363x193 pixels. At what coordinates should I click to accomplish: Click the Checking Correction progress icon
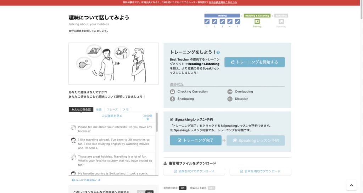click(x=173, y=92)
